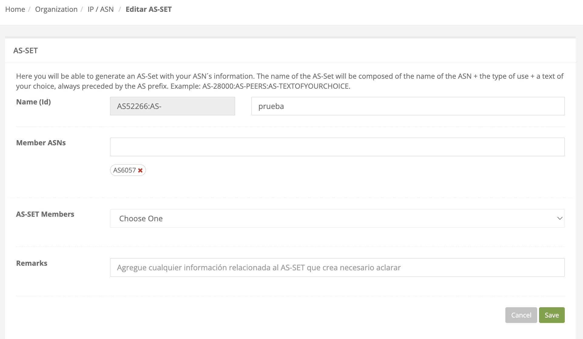Image resolution: width=583 pixels, height=339 pixels.
Task: Click the Name (Id) field label
Action: [33, 102]
